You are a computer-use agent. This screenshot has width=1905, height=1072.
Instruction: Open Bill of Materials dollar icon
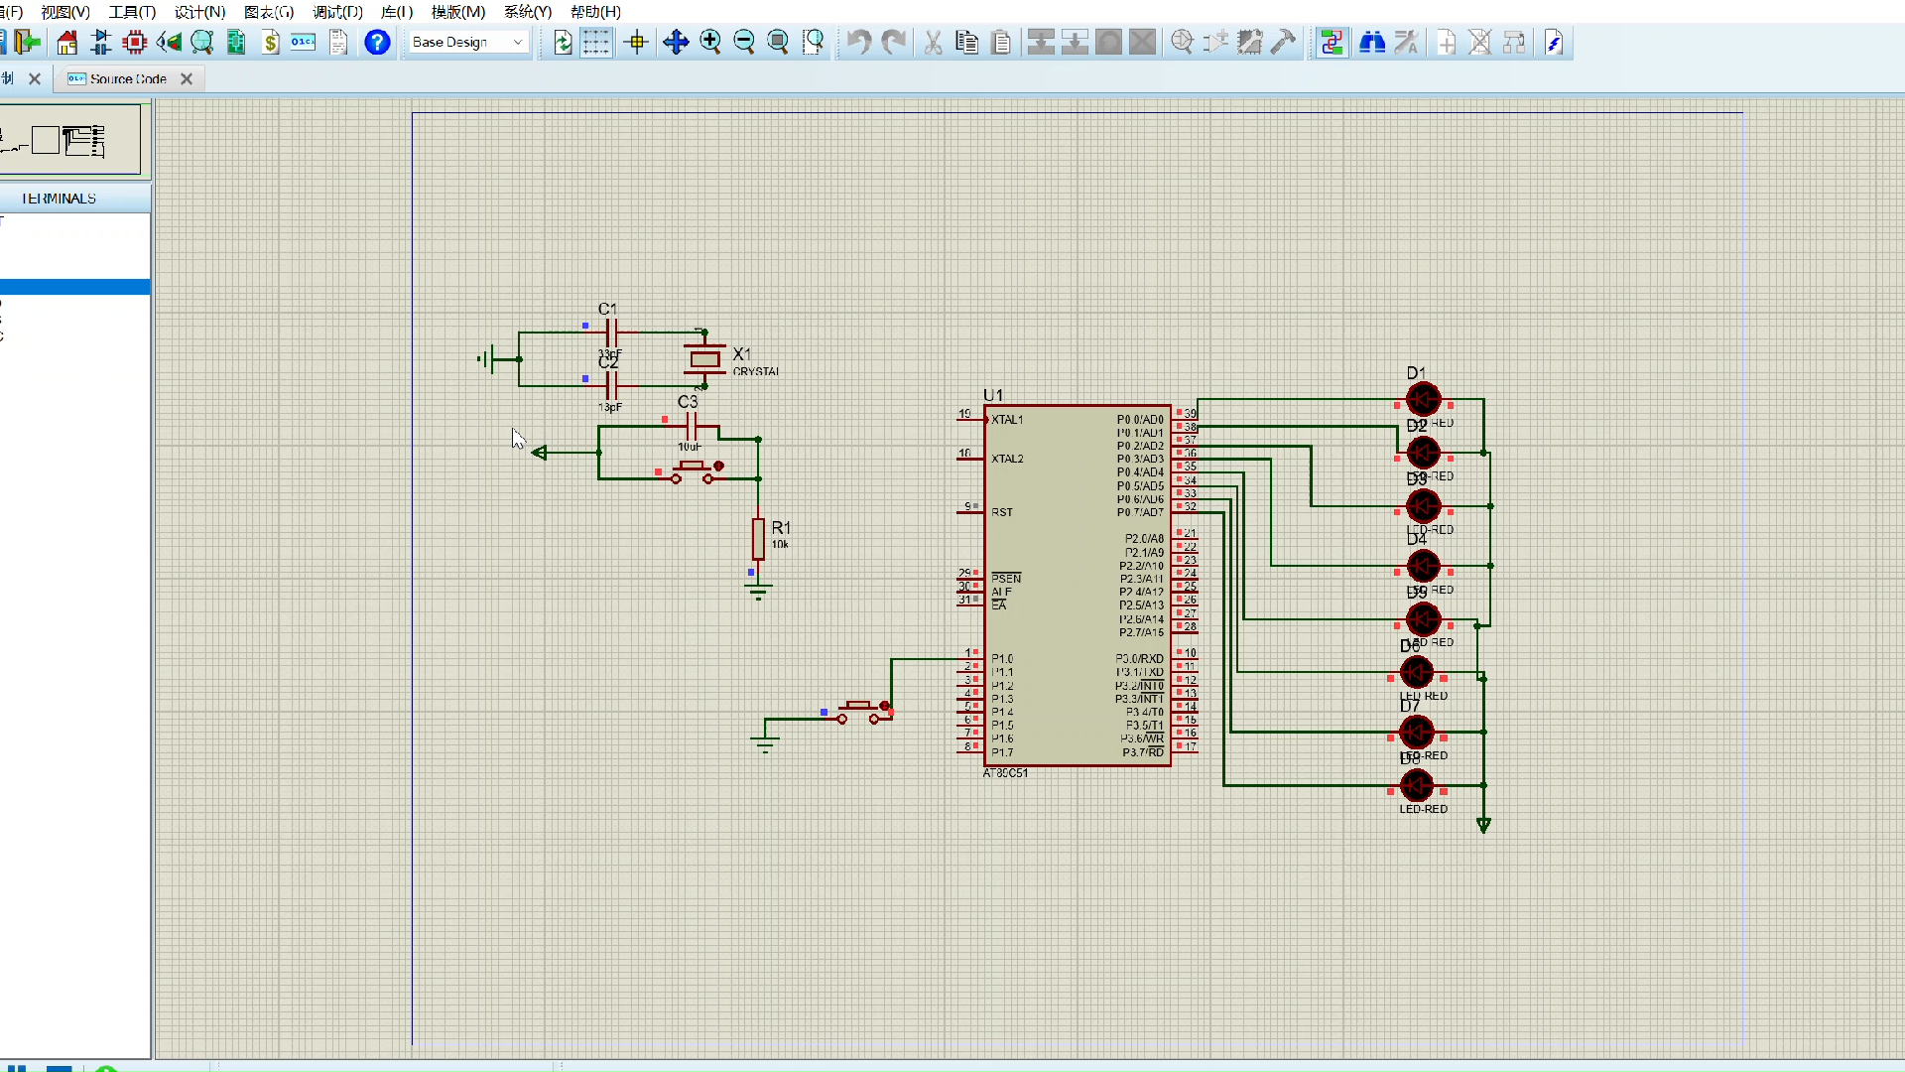[x=270, y=43]
